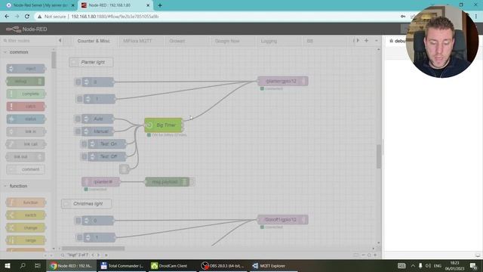
Task: Open the debug sidebar tab
Action: pyautogui.click(x=398, y=41)
